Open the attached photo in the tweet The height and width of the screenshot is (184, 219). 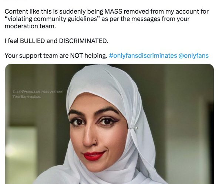tap(109, 124)
